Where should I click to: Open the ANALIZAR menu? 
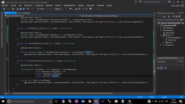click(90, 5)
